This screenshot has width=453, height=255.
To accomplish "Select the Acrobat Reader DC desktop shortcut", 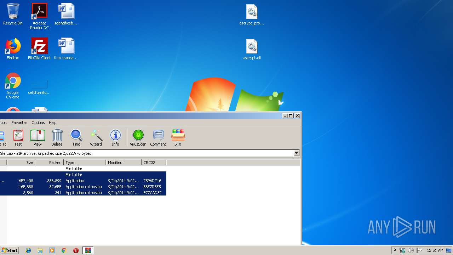I will 39,16.
